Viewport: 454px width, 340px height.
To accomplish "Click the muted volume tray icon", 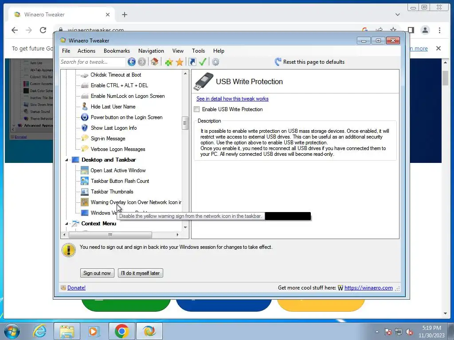I will (x=409, y=332).
